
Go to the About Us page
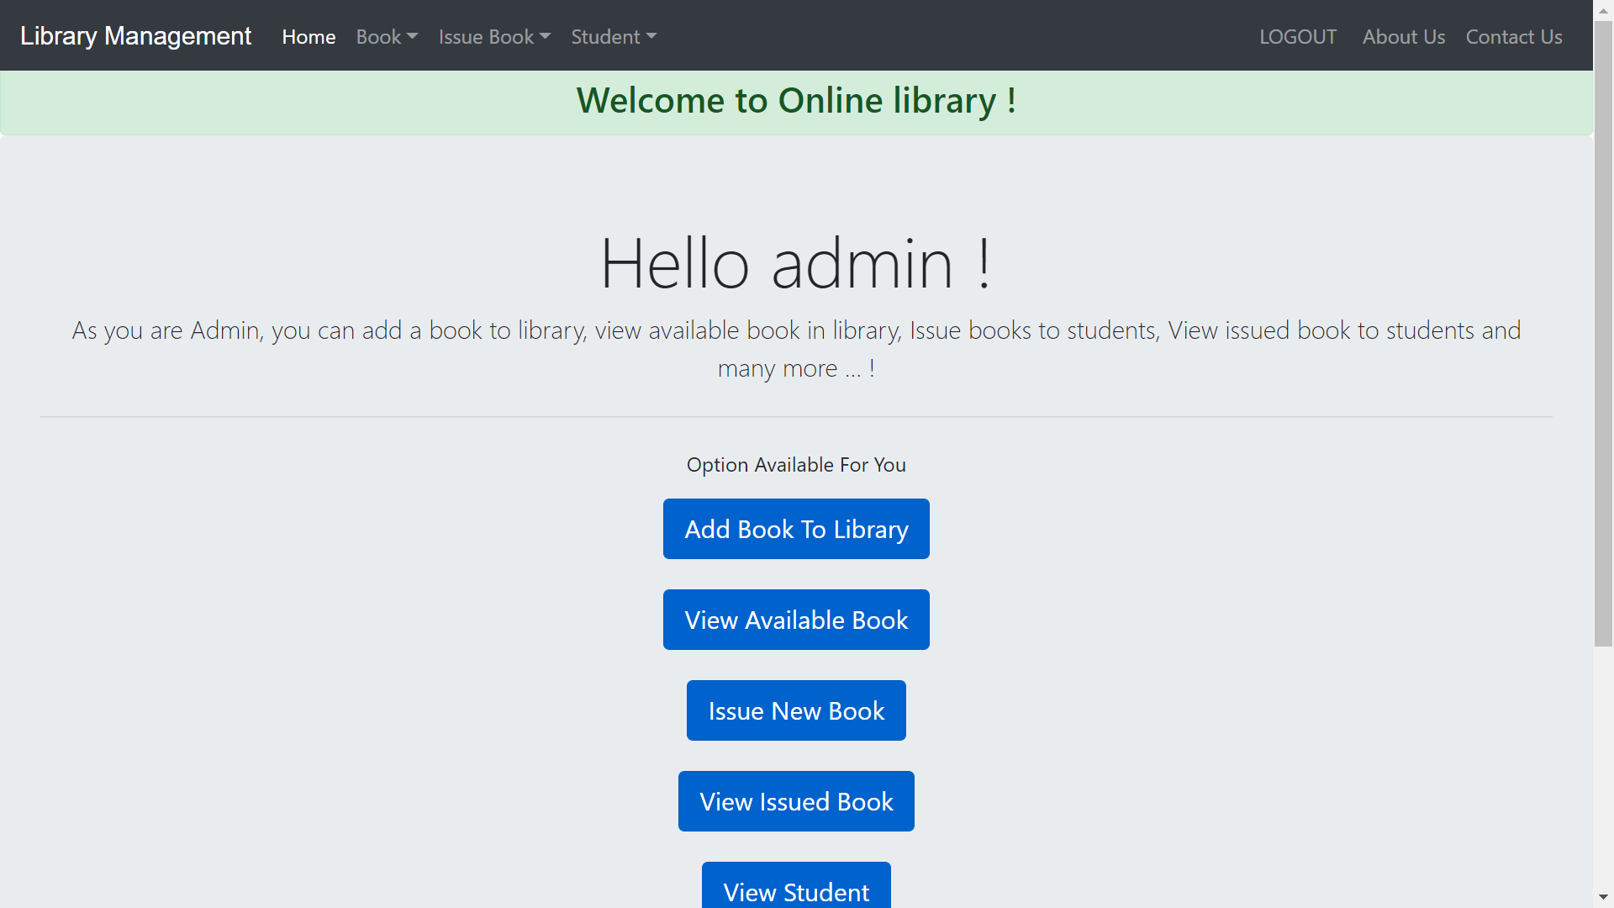pyautogui.click(x=1403, y=37)
